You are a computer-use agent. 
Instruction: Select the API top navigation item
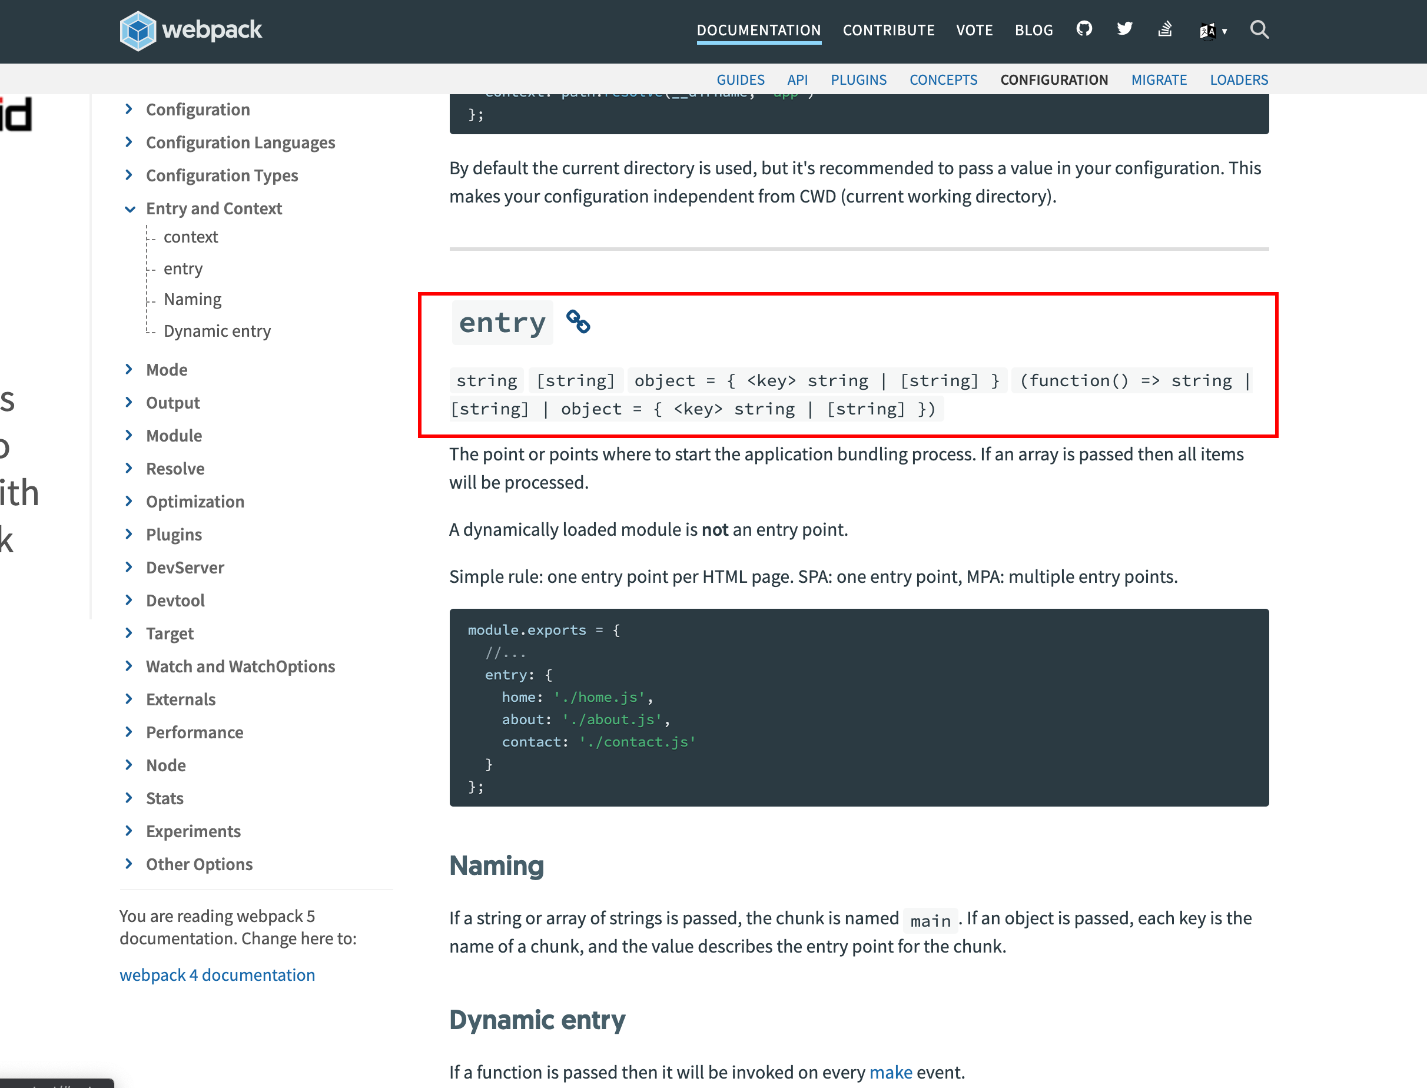(797, 79)
